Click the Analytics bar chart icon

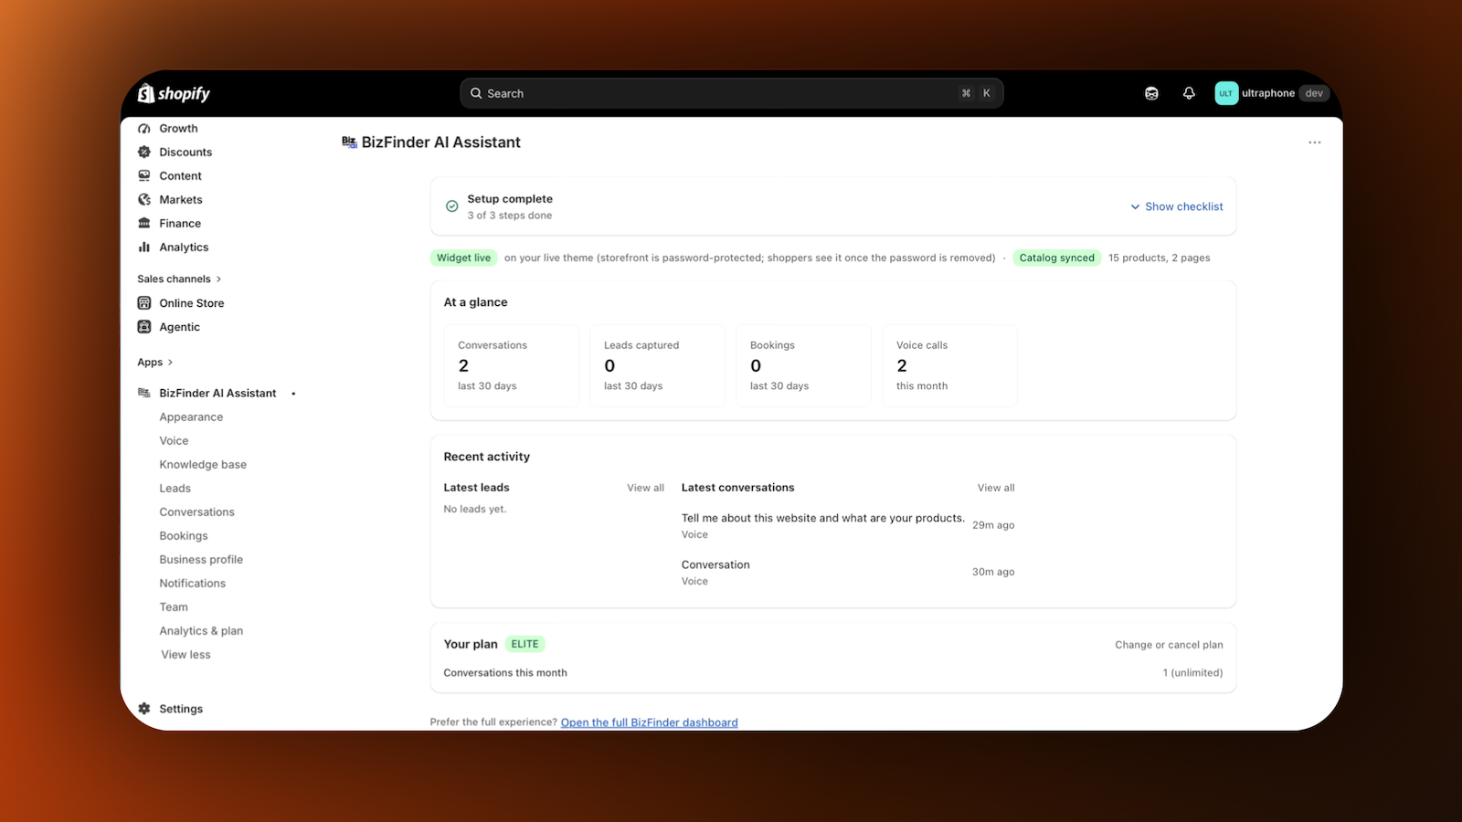click(144, 248)
